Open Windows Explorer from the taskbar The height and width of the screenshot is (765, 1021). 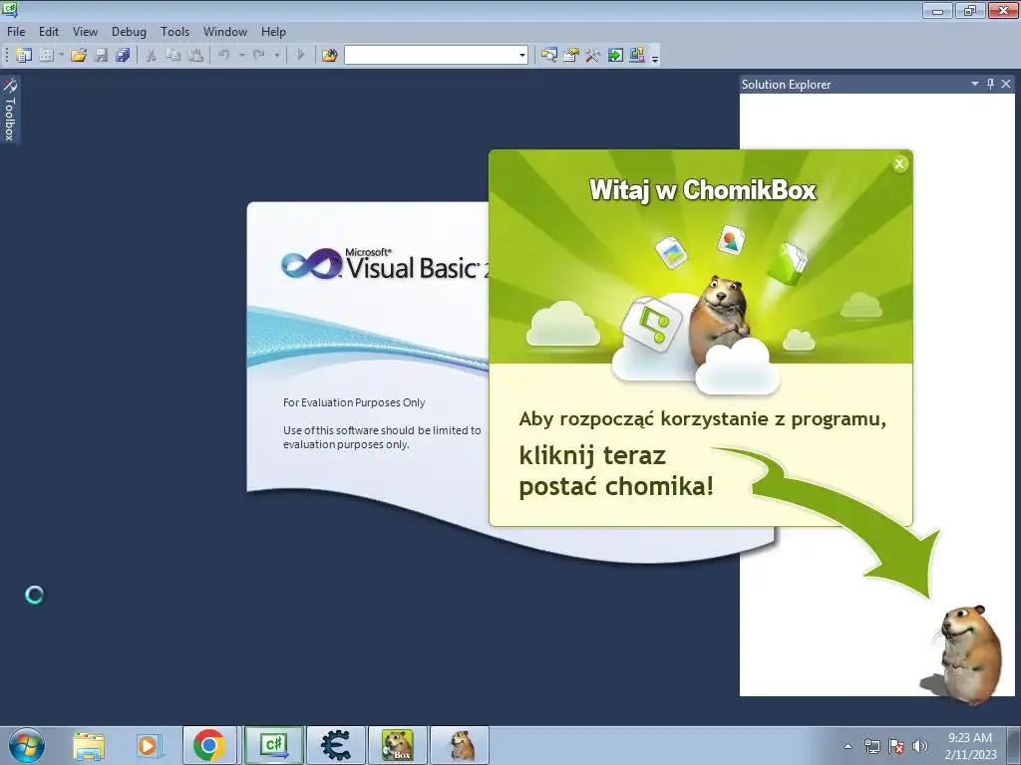[89, 745]
